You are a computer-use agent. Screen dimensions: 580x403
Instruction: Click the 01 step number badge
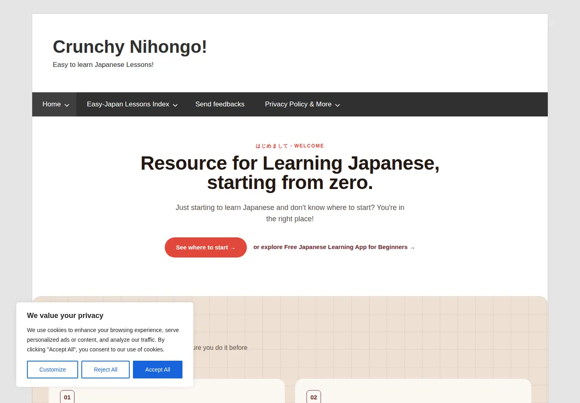tap(67, 397)
